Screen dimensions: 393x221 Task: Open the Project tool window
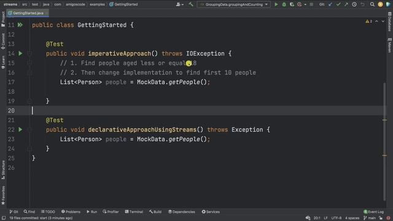click(3, 20)
